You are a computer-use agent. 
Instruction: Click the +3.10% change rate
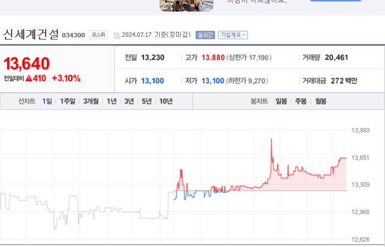(x=67, y=78)
